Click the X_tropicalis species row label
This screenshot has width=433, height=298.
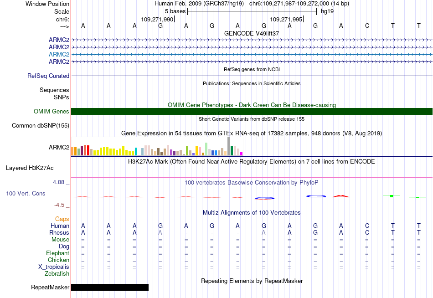pyautogui.click(x=54, y=267)
